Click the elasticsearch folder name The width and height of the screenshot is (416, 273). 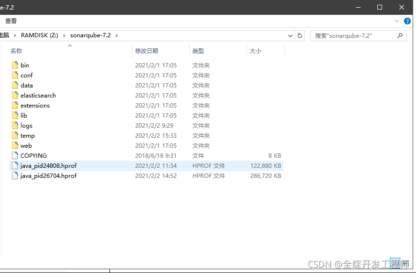click(x=38, y=95)
